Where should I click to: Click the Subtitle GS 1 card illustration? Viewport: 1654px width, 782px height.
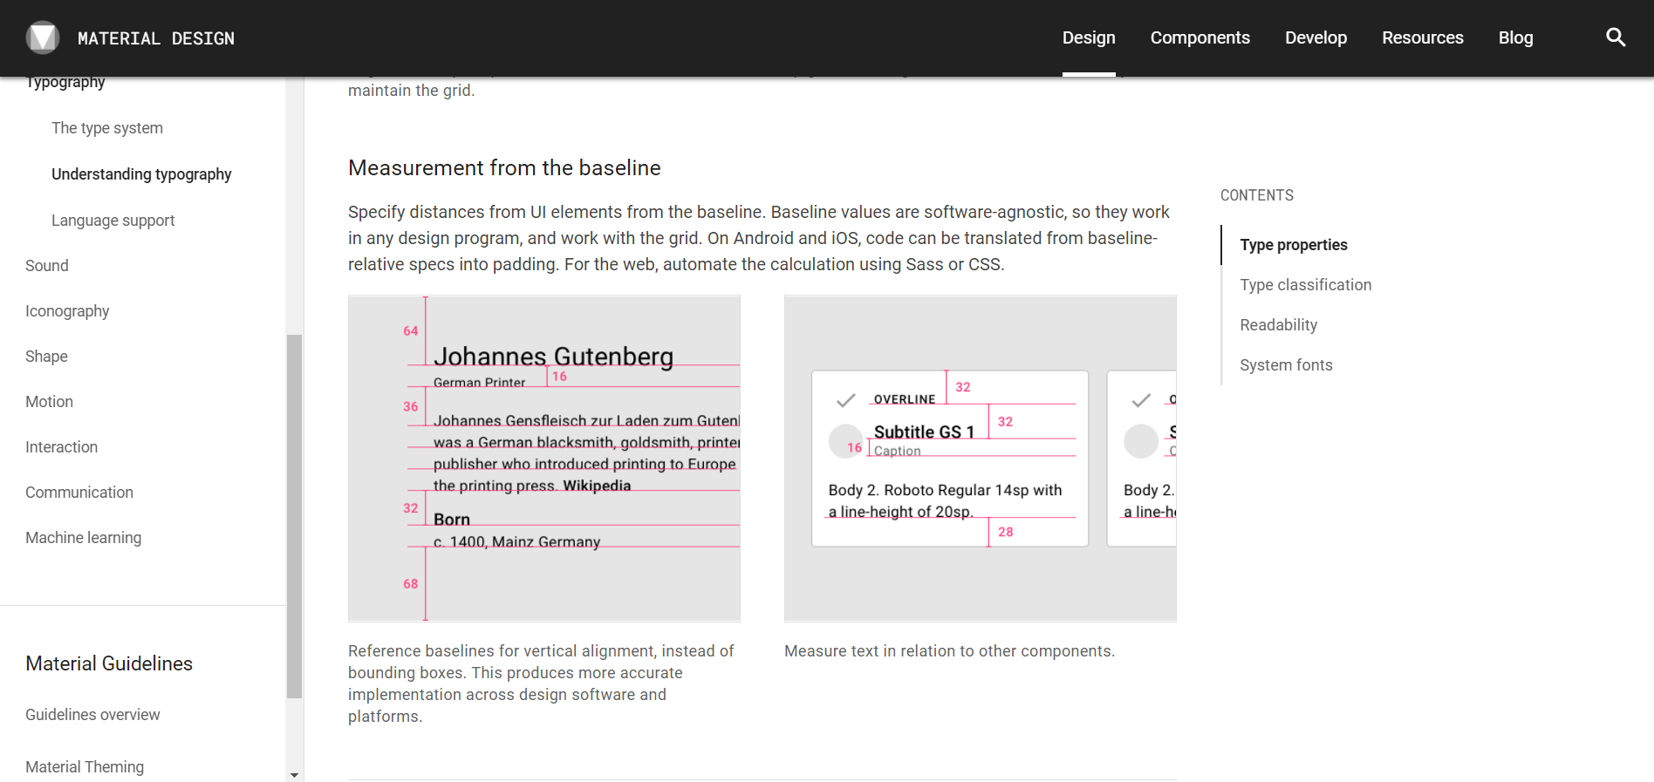pos(981,459)
